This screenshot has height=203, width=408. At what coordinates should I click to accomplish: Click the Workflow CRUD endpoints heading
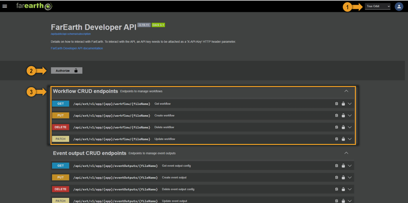[x=85, y=91]
